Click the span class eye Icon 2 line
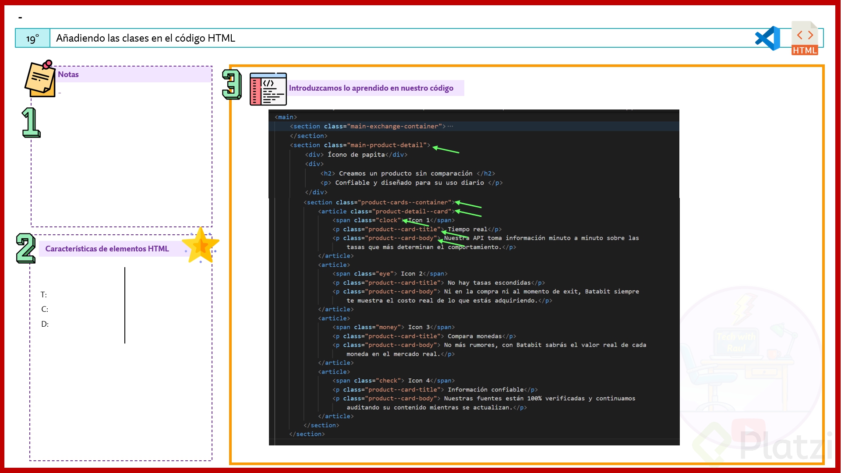 click(390, 274)
